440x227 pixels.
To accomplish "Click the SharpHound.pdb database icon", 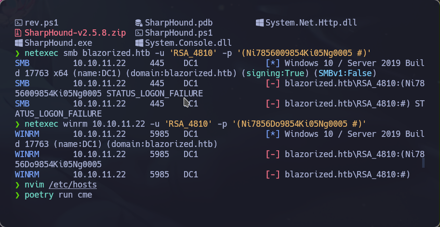I will pyautogui.click(x=139, y=23).
